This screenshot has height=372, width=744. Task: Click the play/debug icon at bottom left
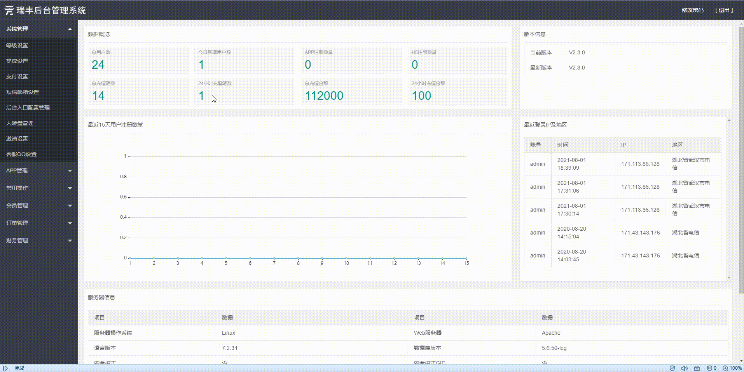[x=5, y=368]
